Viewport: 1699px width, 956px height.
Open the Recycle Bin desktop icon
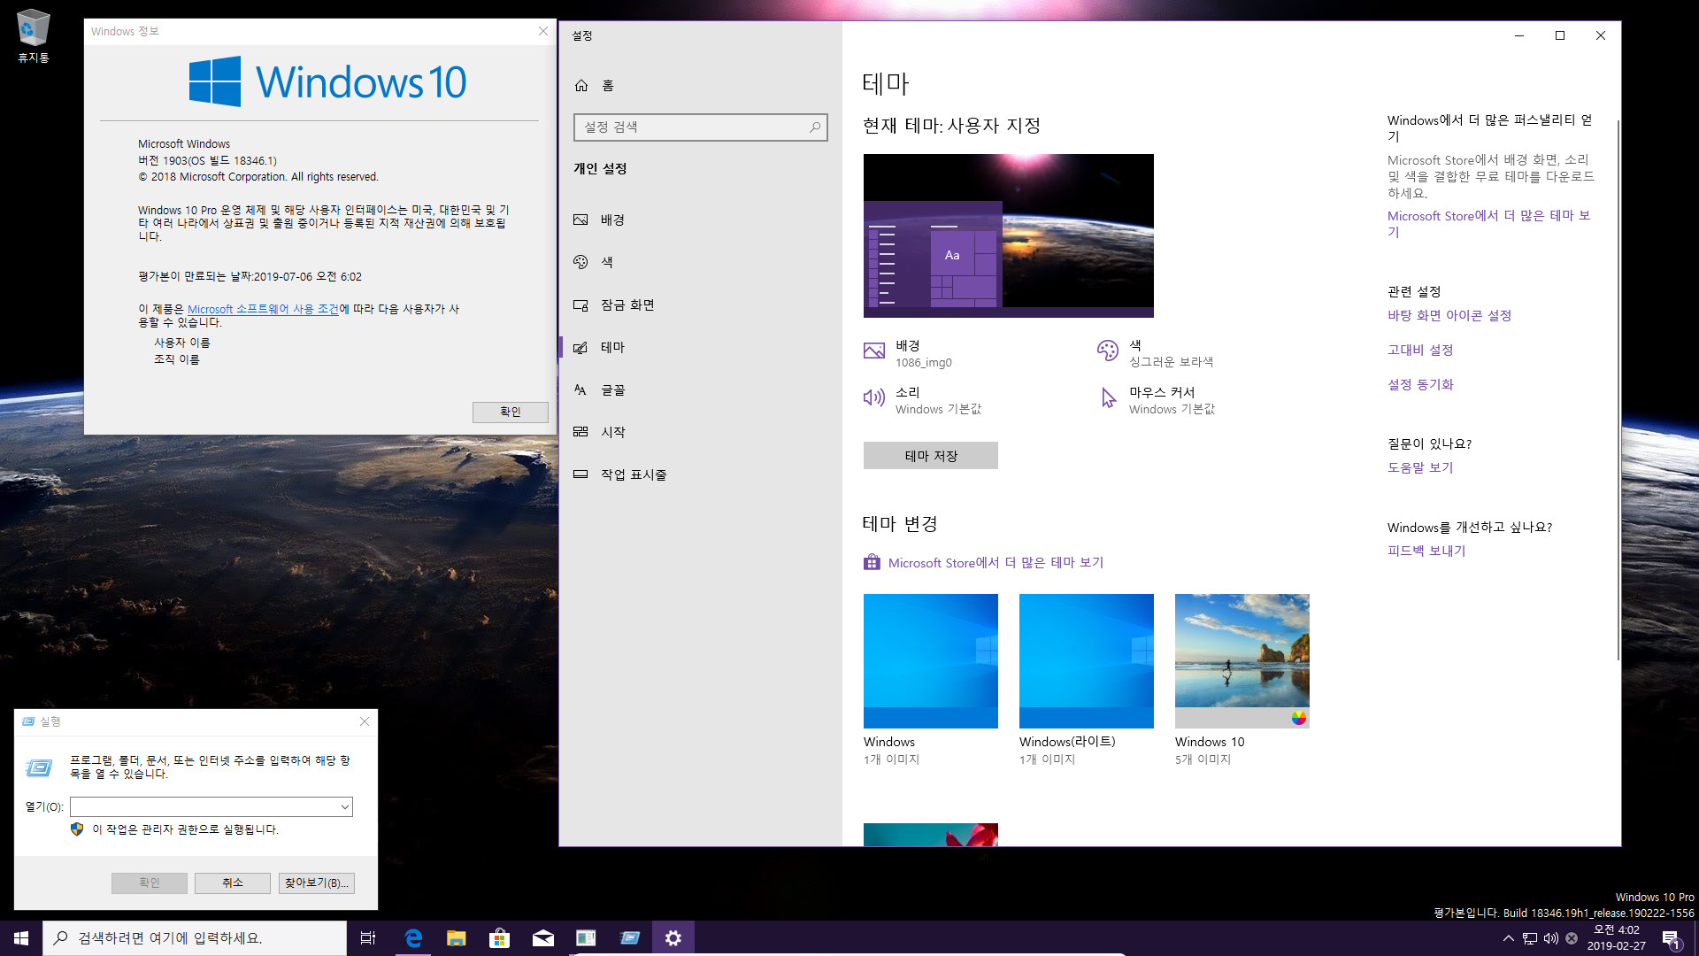pos(33,35)
